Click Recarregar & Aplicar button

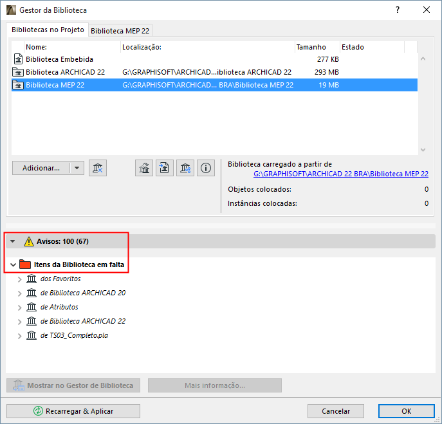tap(73, 411)
